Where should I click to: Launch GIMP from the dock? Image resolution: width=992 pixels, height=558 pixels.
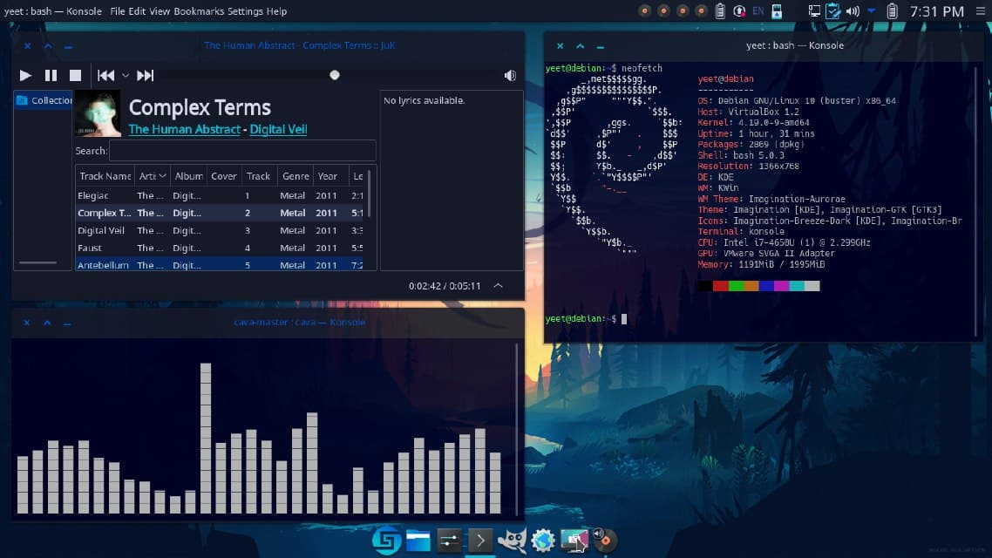512,541
